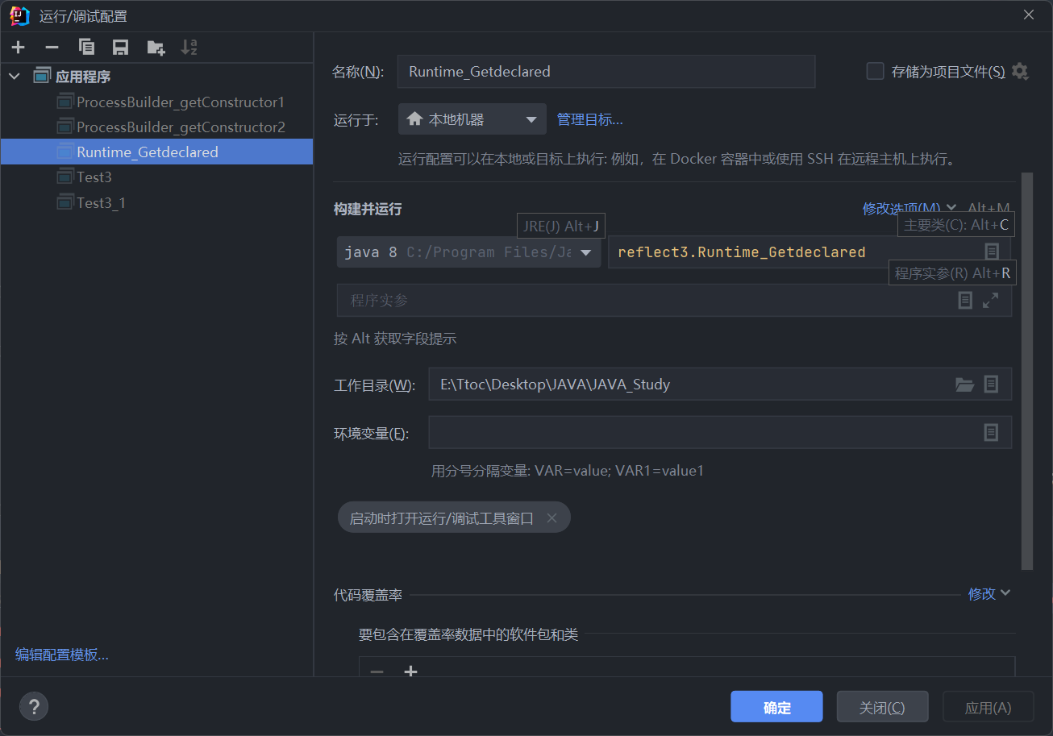This screenshot has width=1053, height=736.
Task: Copy the selected configuration
Action: [86, 48]
